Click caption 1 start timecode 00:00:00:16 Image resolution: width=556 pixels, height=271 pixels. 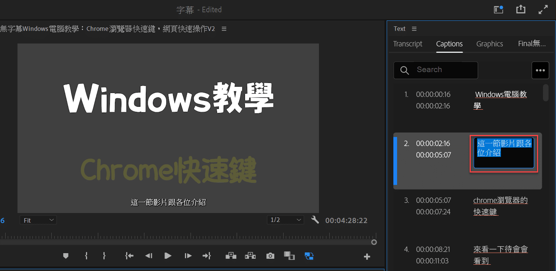(x=433, y=94)
